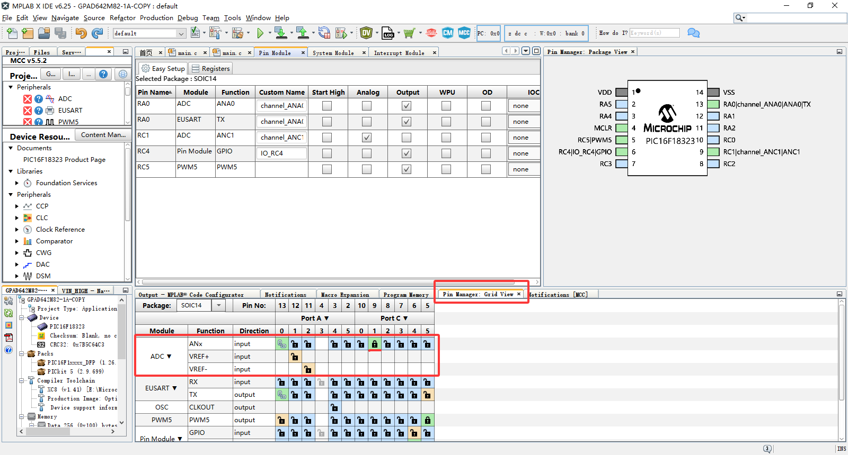Viewport: 848px width, 455px height.
Task: Click the LOG file icon in toolbar
Action: [x=388, y=33]
